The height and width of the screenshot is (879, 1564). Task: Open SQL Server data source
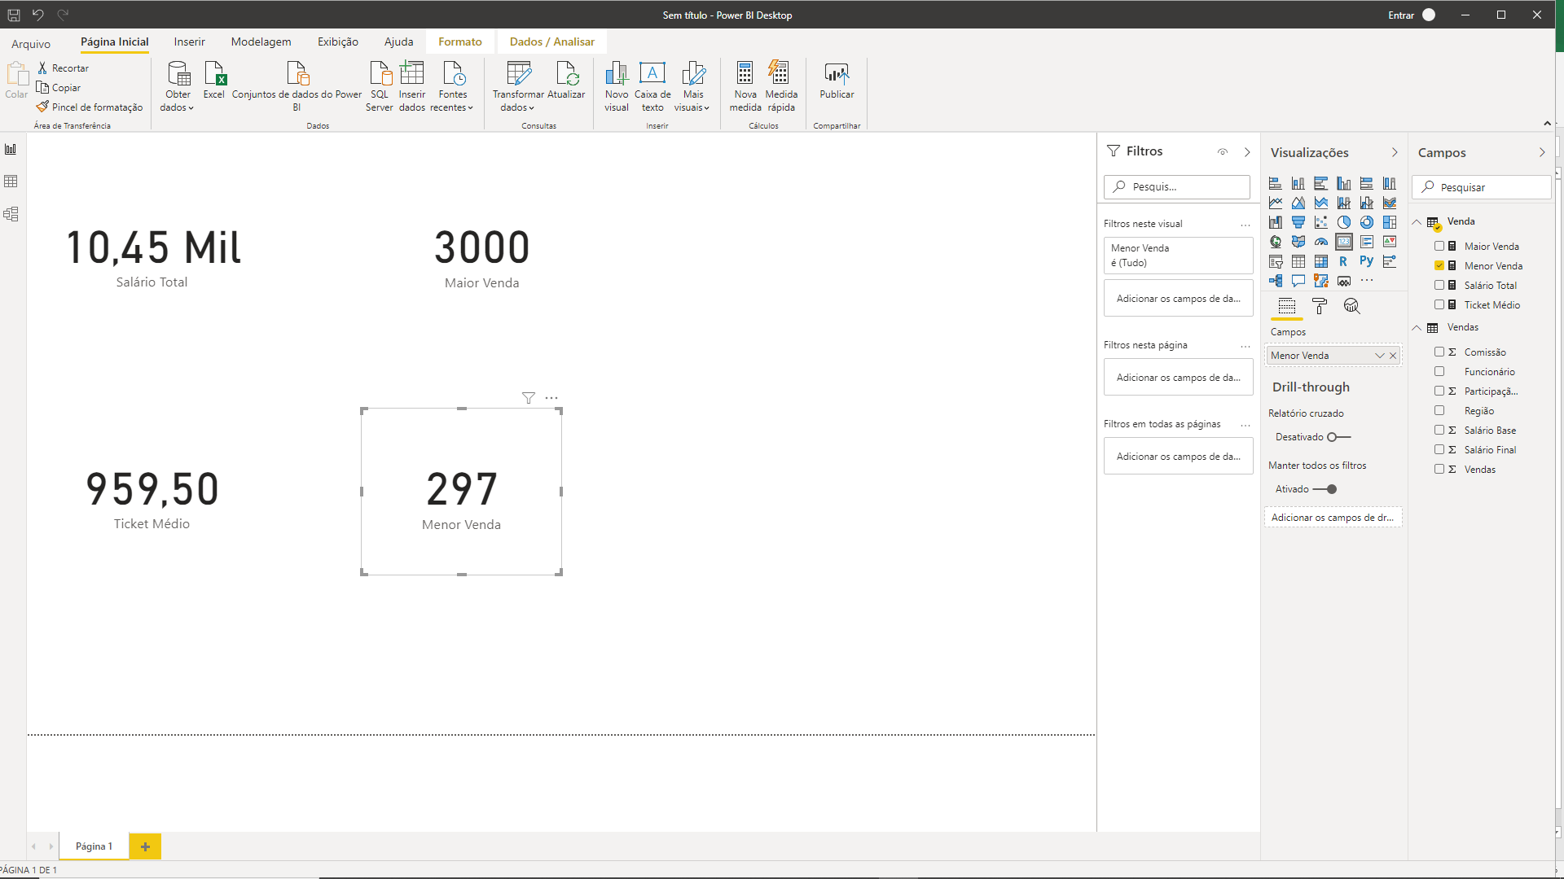point(380,85)
